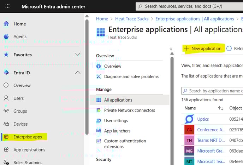Click the Search by application name field
The height and width of the screenshot is (165, 243).
tap(214, 91)
